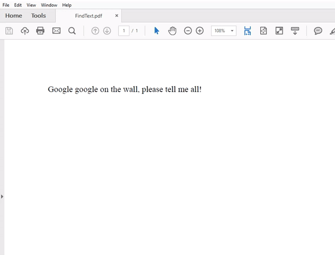Open the View menu
The image size is (335, 255).
pos(31,5)
